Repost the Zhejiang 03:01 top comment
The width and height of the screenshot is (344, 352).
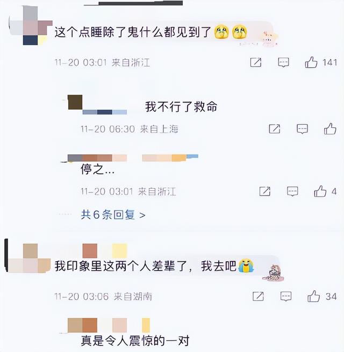pos(256,62)
